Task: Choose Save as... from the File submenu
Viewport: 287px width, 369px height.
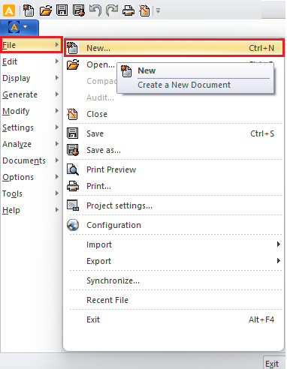Action: 174,150
